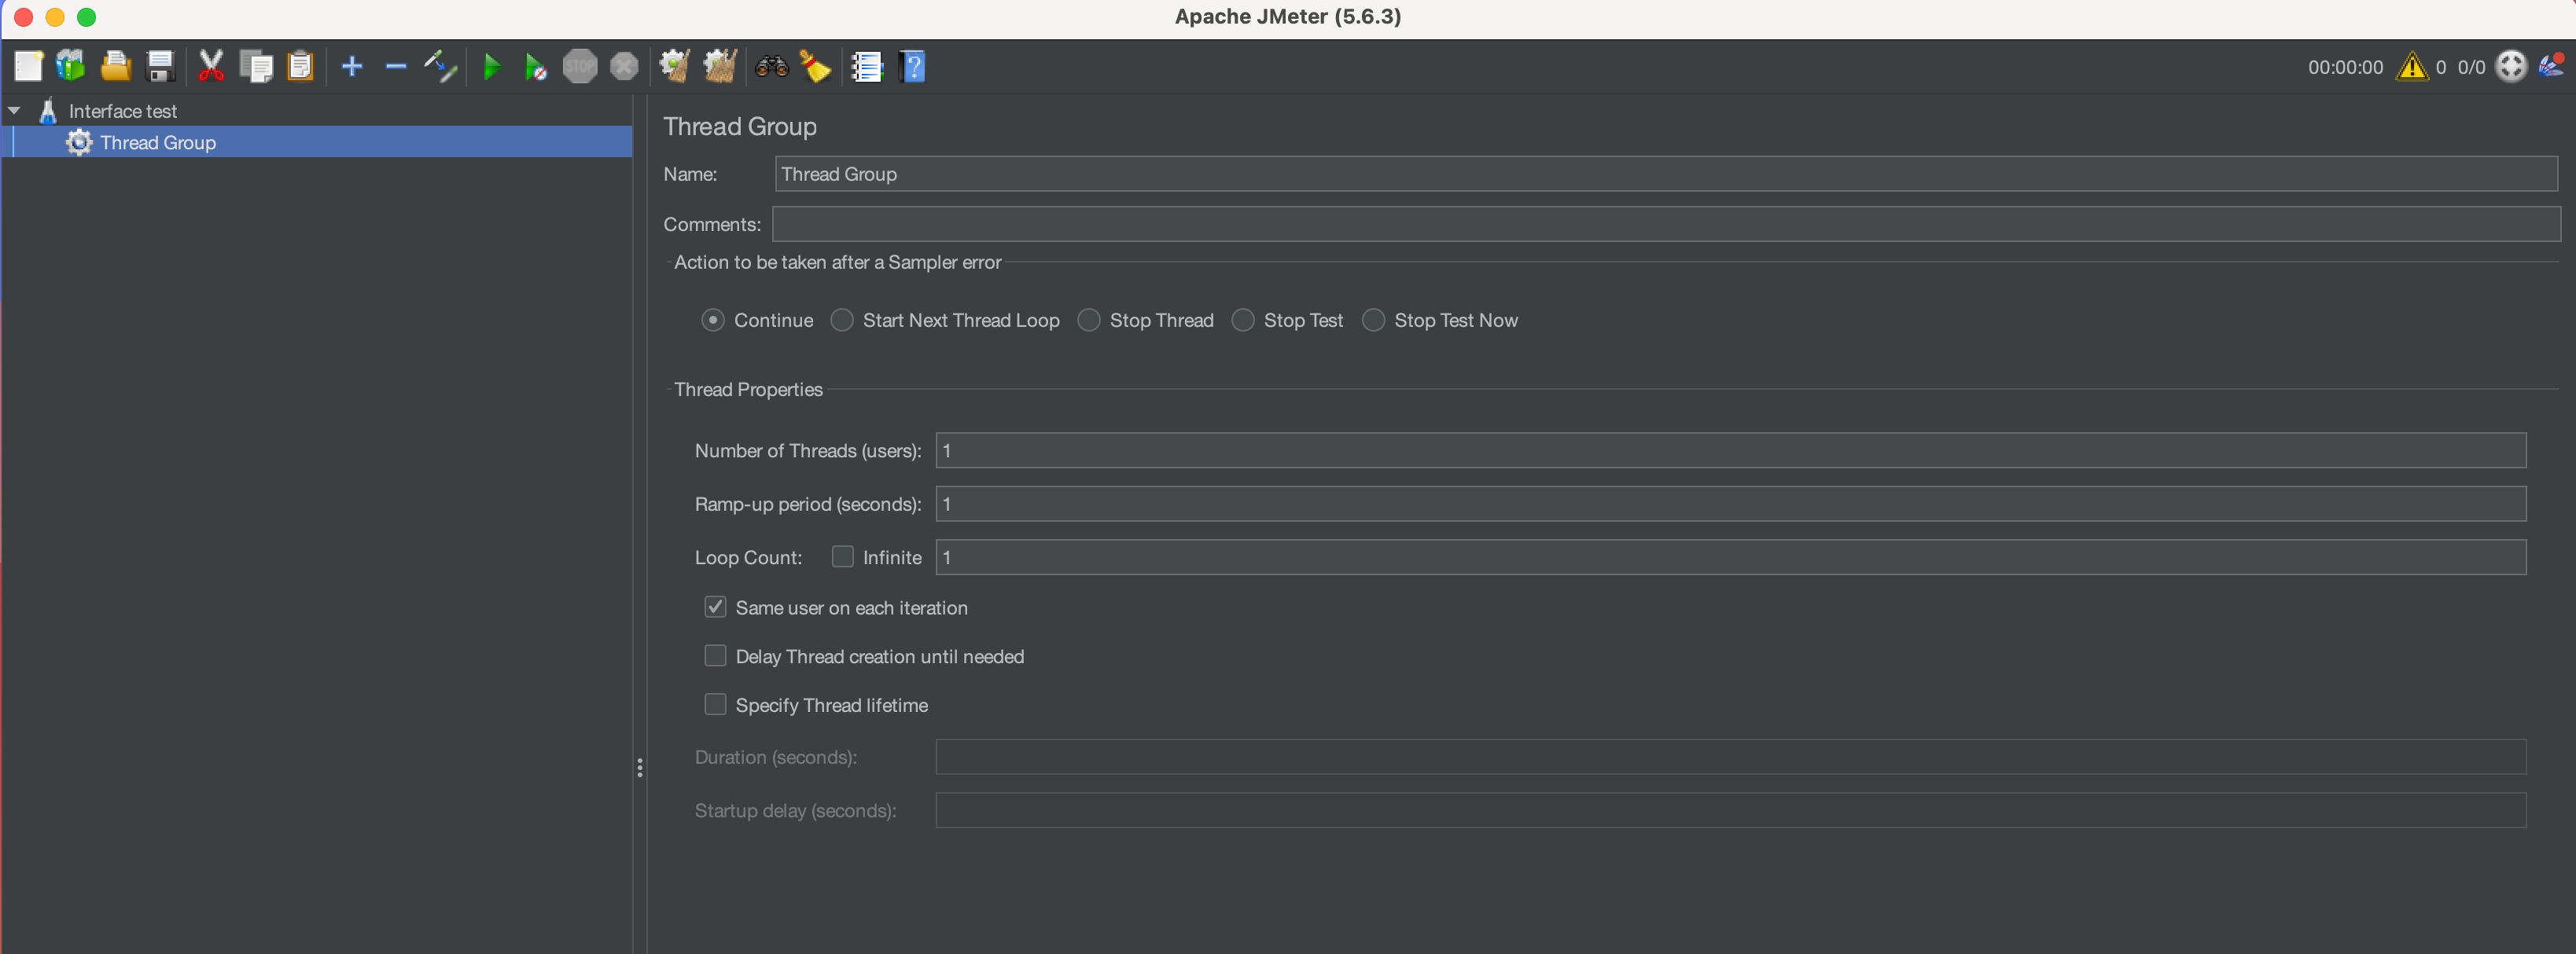Choose the Stop Test option
The height and width of the screenshot is (954, 2576).
[x=1243, y=320]
